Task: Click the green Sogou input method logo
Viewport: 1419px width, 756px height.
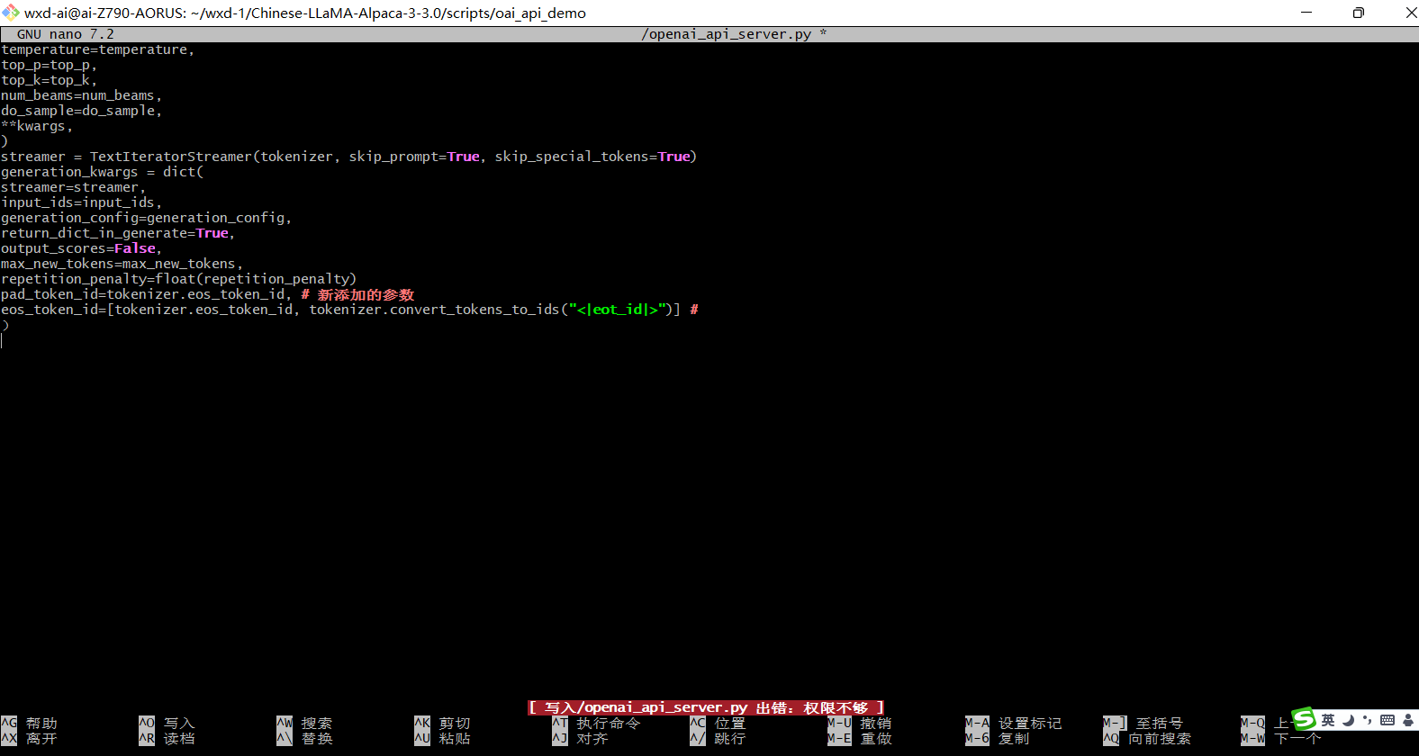Action: (1304, 719)
